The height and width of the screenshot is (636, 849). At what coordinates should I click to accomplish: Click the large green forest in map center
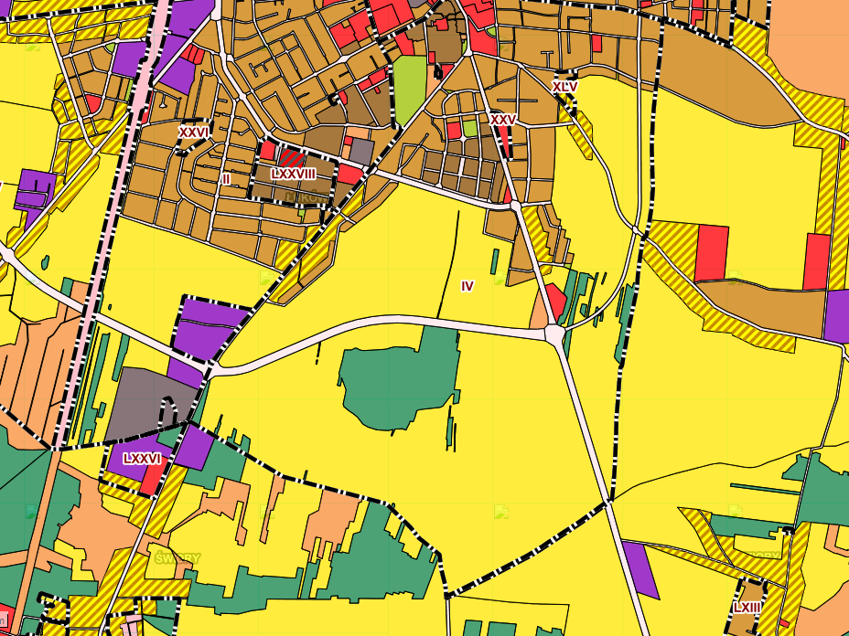[x=398, y=384]
